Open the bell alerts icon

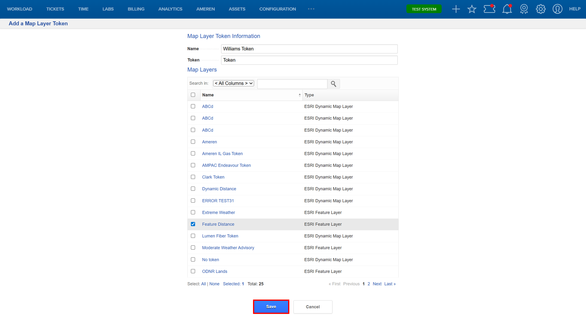pyautogui.click(x=507, y=9)
